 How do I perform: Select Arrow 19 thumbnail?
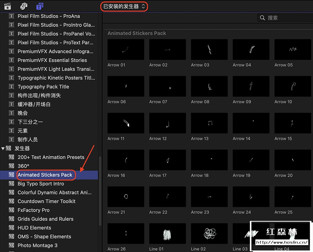251,160
